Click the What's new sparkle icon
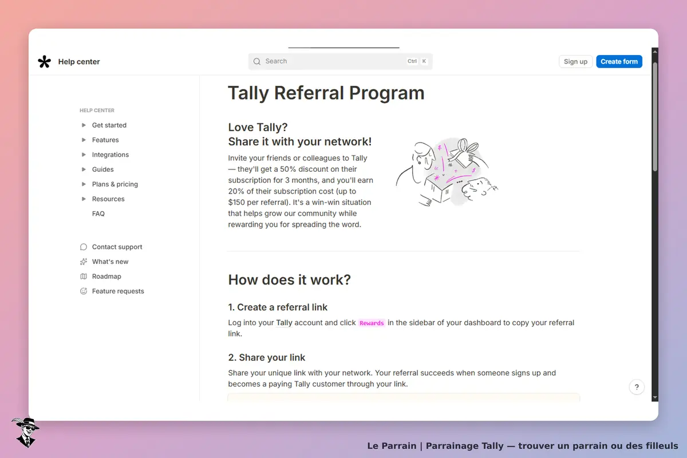687x458 pixels. coord(84,262)
